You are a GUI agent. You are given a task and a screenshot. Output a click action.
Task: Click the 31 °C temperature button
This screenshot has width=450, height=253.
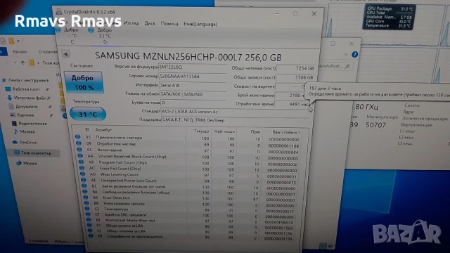click(88, 114)
